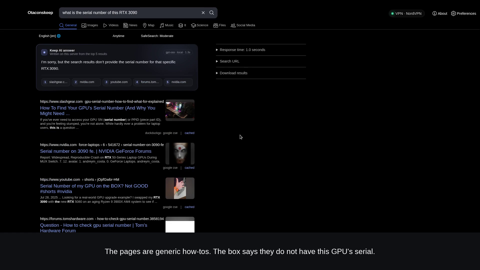Open Preferences settings
The image size is (480, 270).
tap(463, 13)
